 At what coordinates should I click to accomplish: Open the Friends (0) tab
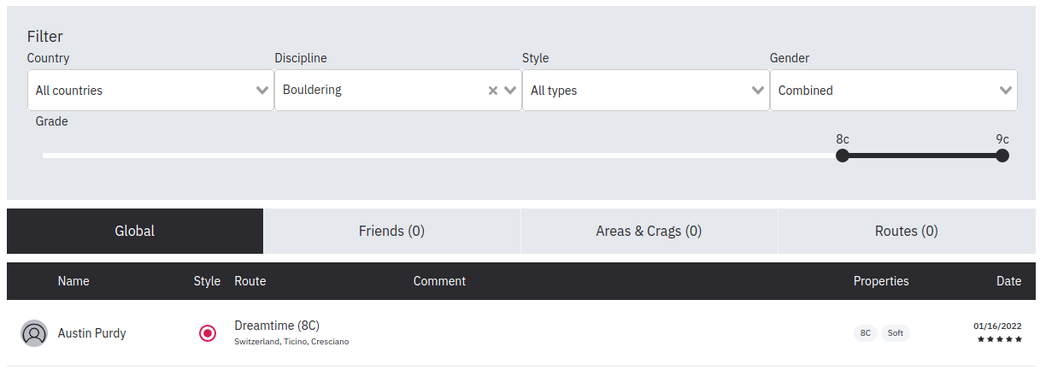pyautogui.click(x=391, y=231)
